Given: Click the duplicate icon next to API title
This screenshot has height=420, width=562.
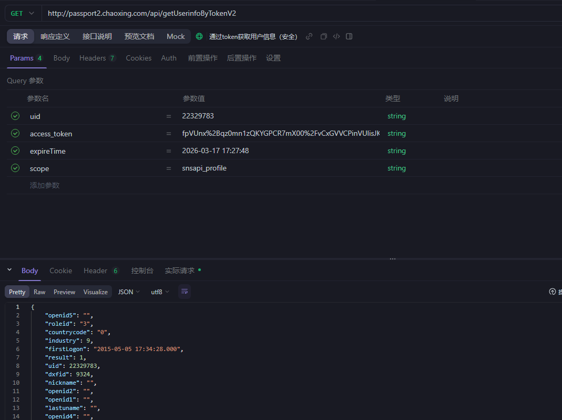Looking at the screenshot, I should 323,36.
